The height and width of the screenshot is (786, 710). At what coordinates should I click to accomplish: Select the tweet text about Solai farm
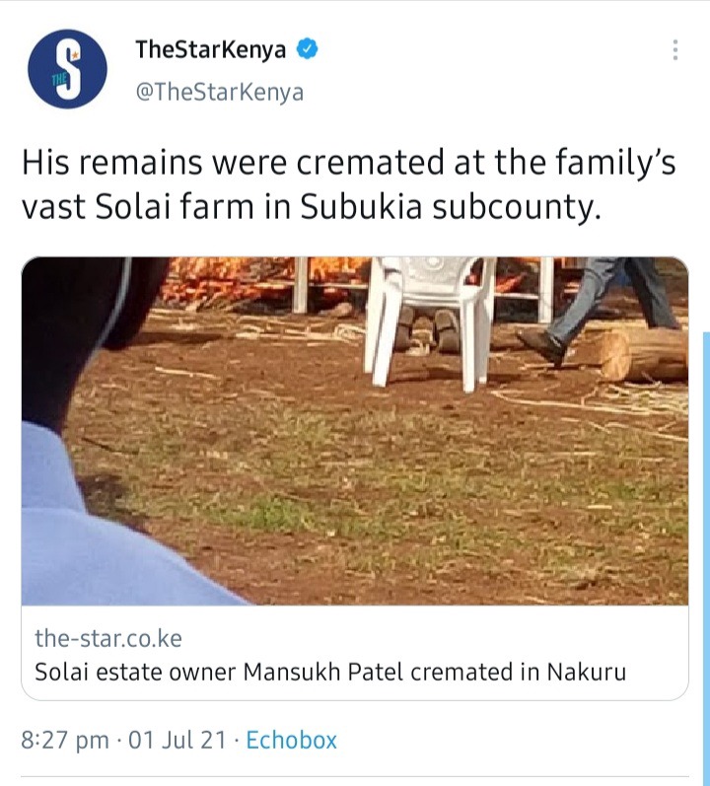coord(349,184)
